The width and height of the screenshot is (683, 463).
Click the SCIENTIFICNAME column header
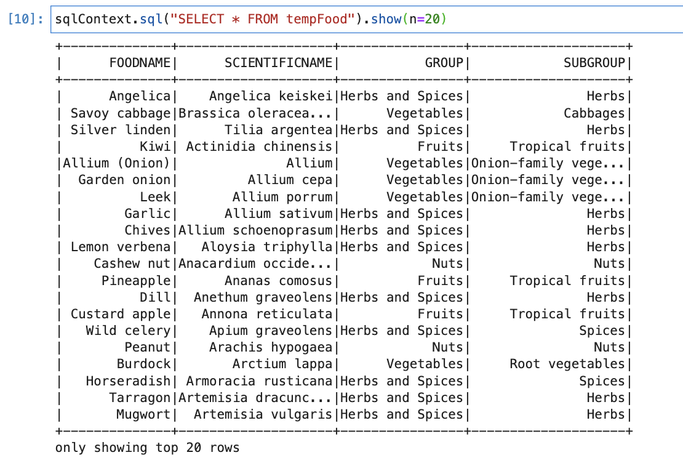pyautogui.click(x=278, y=62)
